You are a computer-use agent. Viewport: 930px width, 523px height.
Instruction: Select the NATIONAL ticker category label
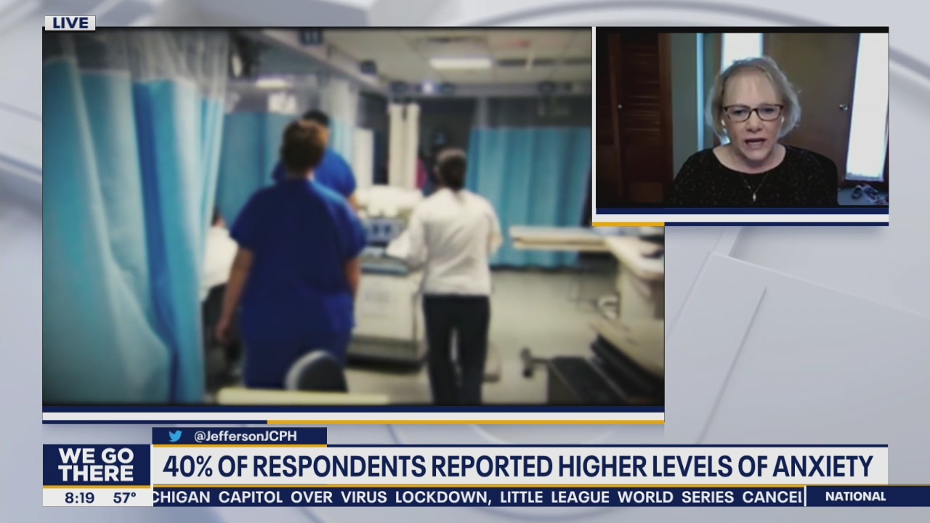pyautogui.click(x=855, y=497)
